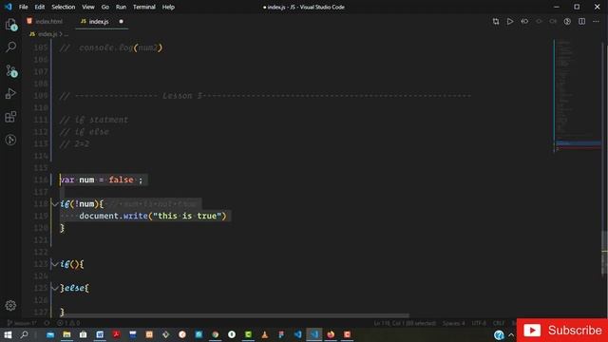Click the Lesson 5 comment line
The image size is (608, 342).
pyautogui.click(x=266, y=96)
